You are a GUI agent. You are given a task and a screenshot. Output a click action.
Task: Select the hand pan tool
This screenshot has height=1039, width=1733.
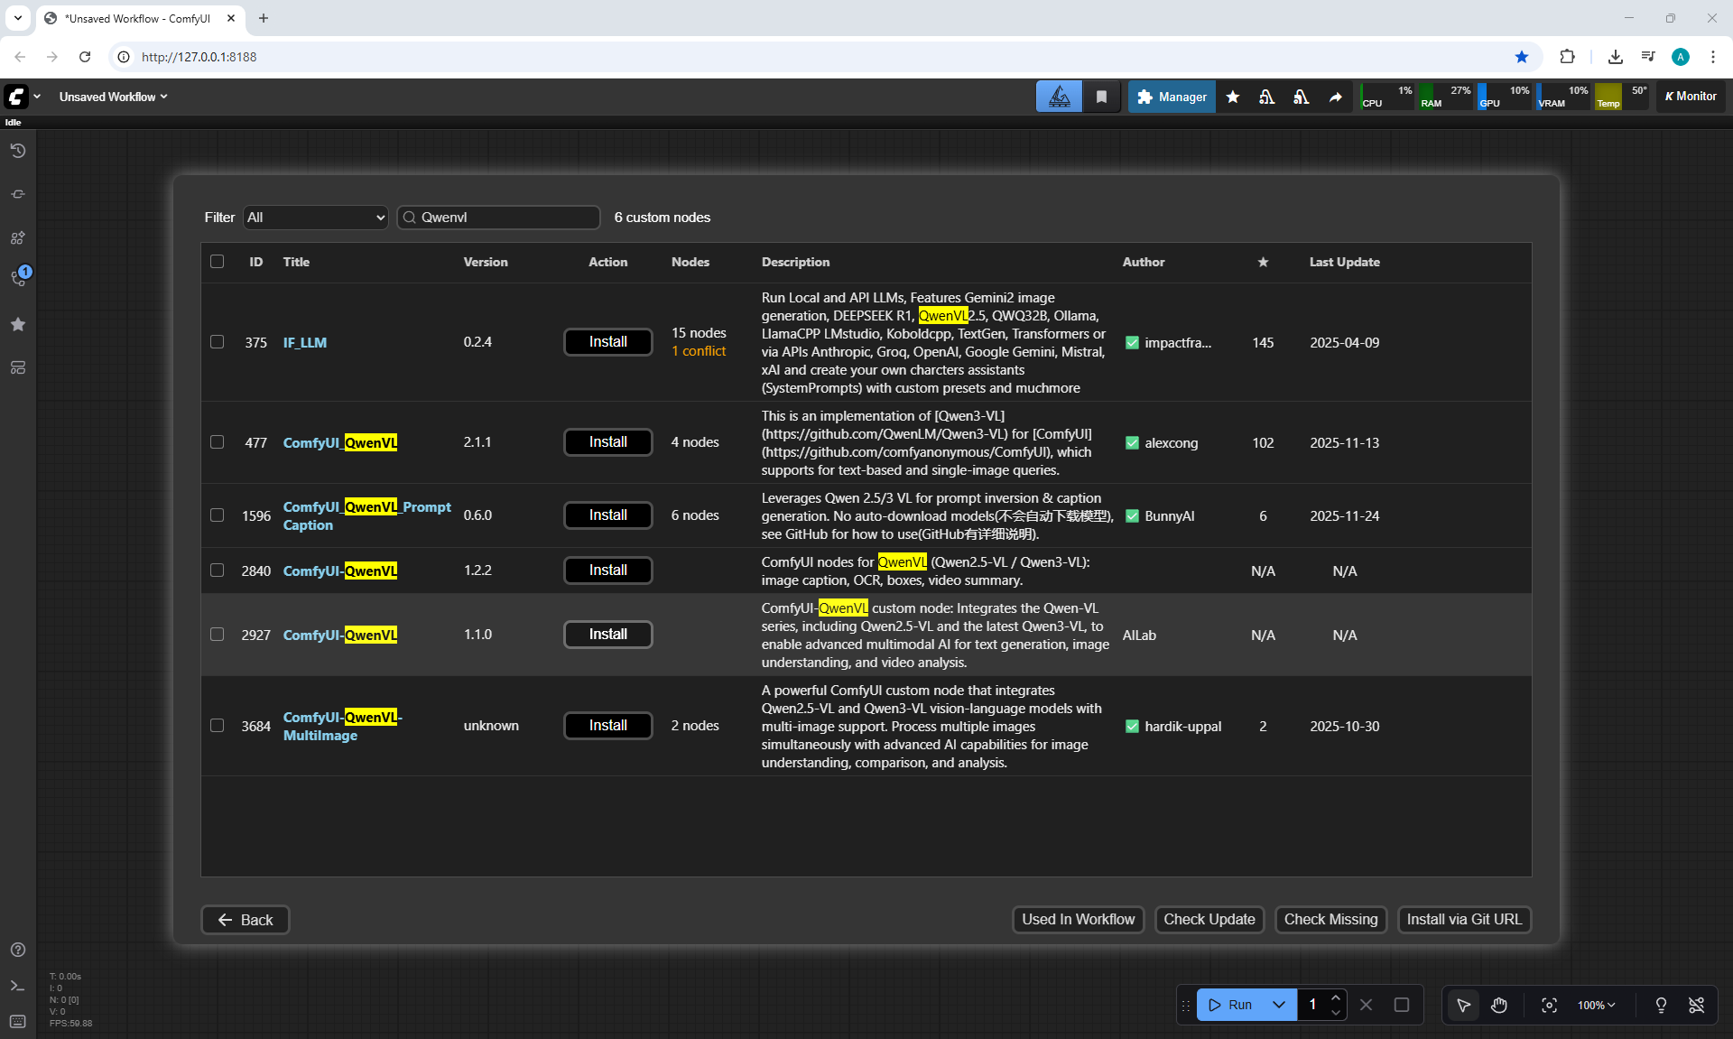pyautogui.click(x=1498, y=1005)
